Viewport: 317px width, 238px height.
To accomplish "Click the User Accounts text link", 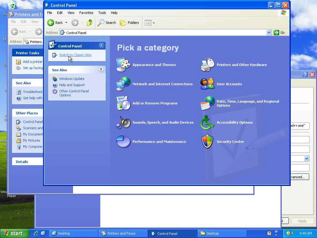I will pos(229,84).
